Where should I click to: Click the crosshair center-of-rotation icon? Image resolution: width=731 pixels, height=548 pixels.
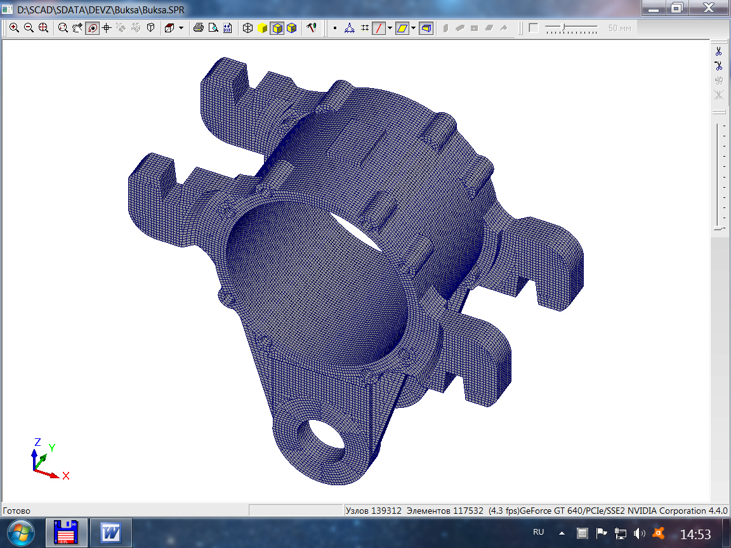(107, 28)
